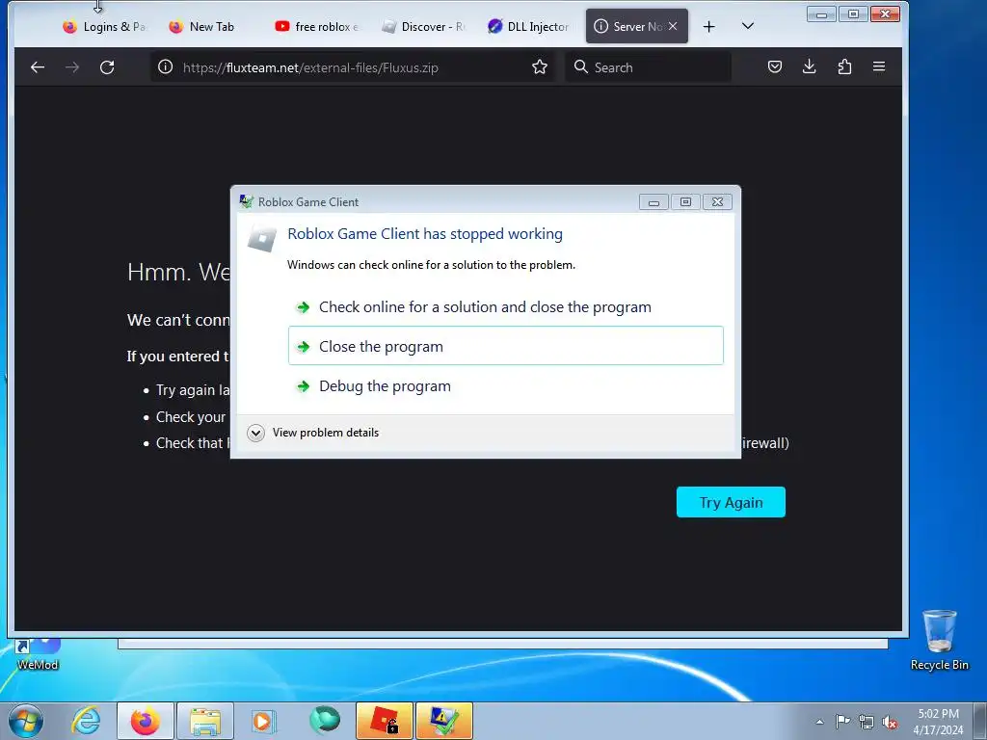Click Roblox Game Client title bar icon
The width and height of the screenshot is (987, 740).
click(x=246, y=201)
